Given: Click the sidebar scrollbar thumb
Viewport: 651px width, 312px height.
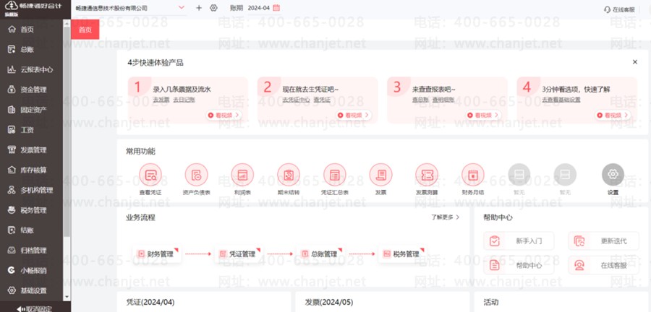Looking at the screenshot, I should coord(67,132).
